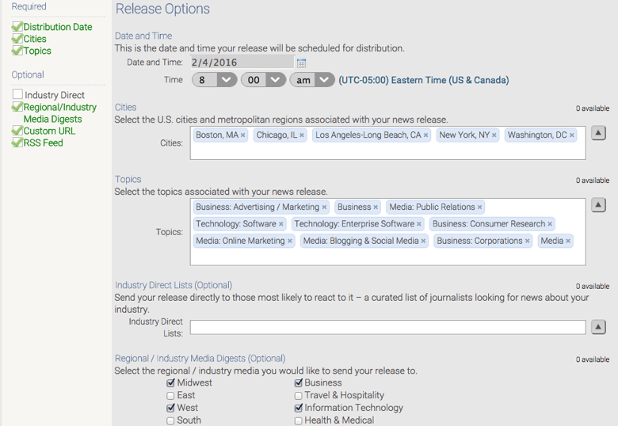Click the arrow button beside Industry Direct Lists
This screenshot has height=426, width=618.
click(x=599, y=327)
